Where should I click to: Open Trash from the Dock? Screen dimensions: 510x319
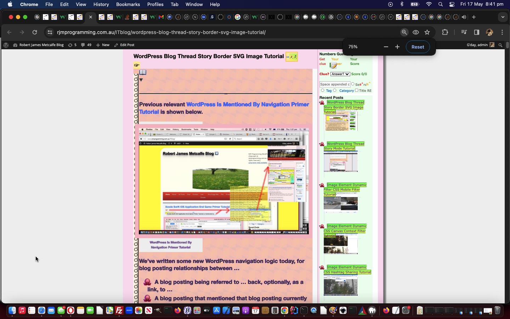(x=497, y=310)
